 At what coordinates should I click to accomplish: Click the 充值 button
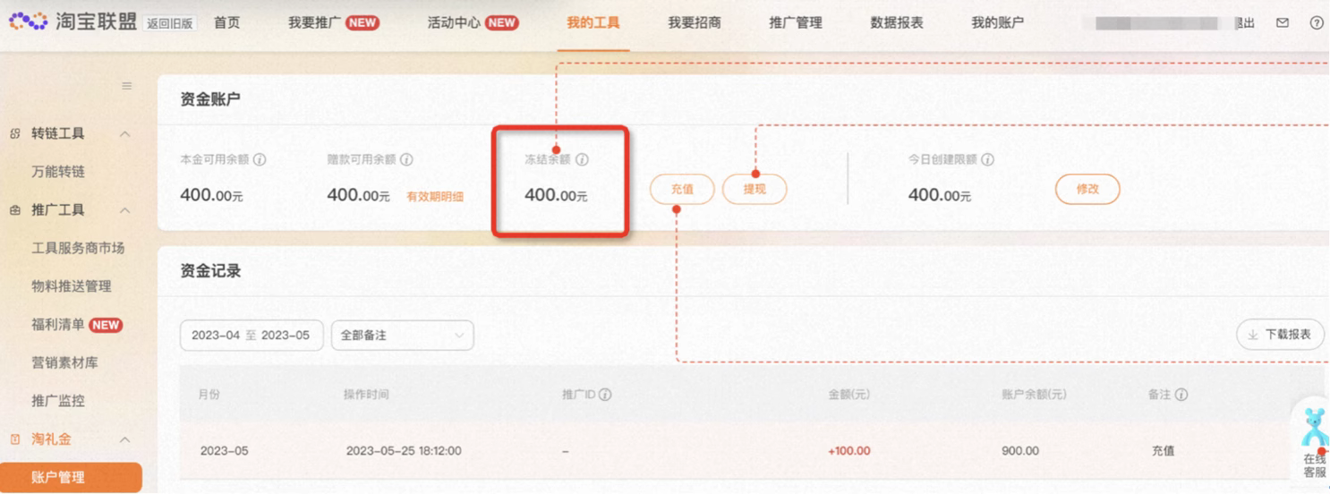tap(682, 189)
